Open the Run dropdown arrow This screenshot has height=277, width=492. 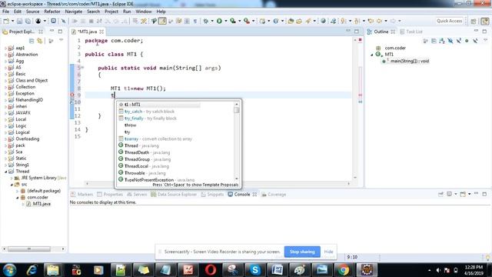point(225,21)
